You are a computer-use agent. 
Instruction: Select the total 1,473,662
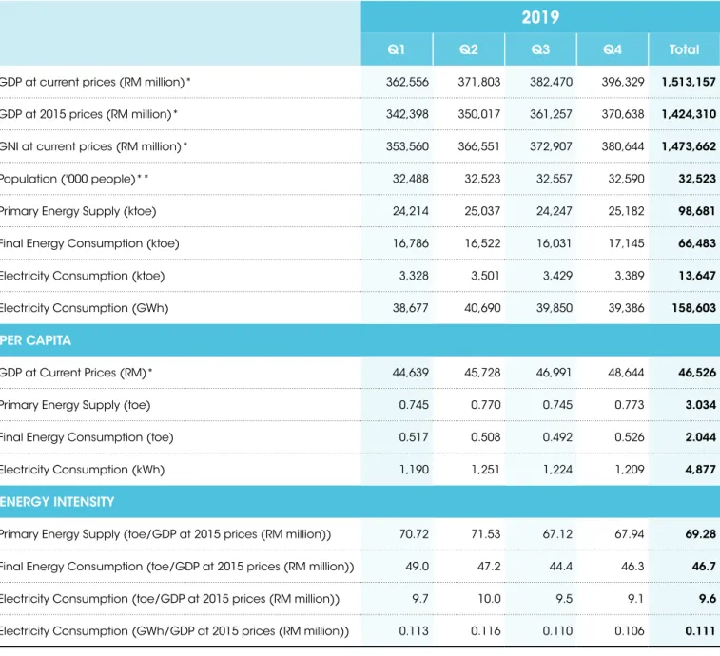[689, 146]
